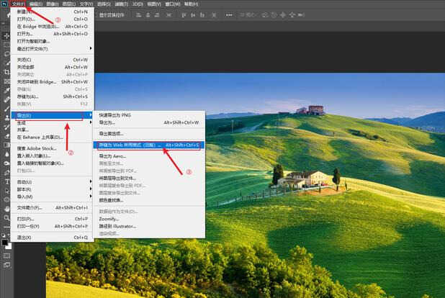Click the farmhouse in the landscape canvas
The image size is (445, 298).
click(305, 179)
